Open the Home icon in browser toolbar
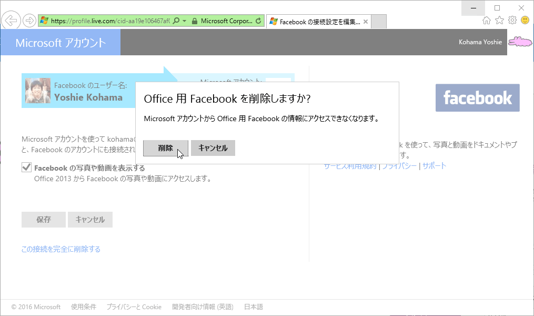 pyautogui.click(x=487, y=21)
